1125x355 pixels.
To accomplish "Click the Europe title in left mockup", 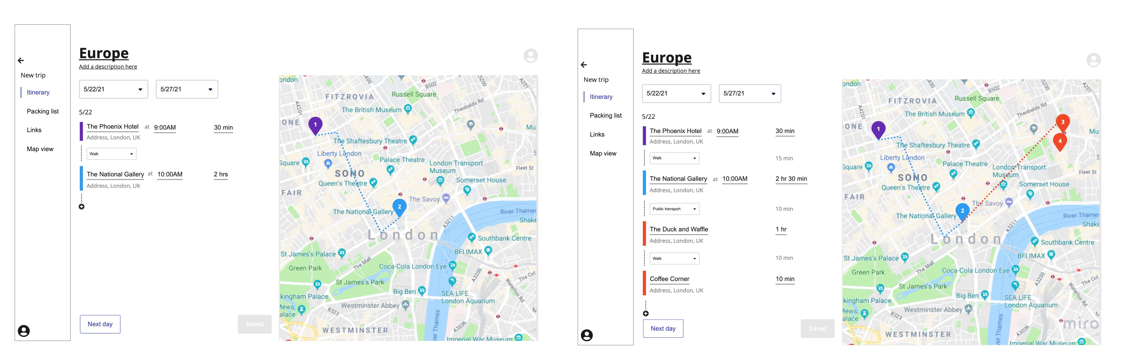I will point(104,53).
